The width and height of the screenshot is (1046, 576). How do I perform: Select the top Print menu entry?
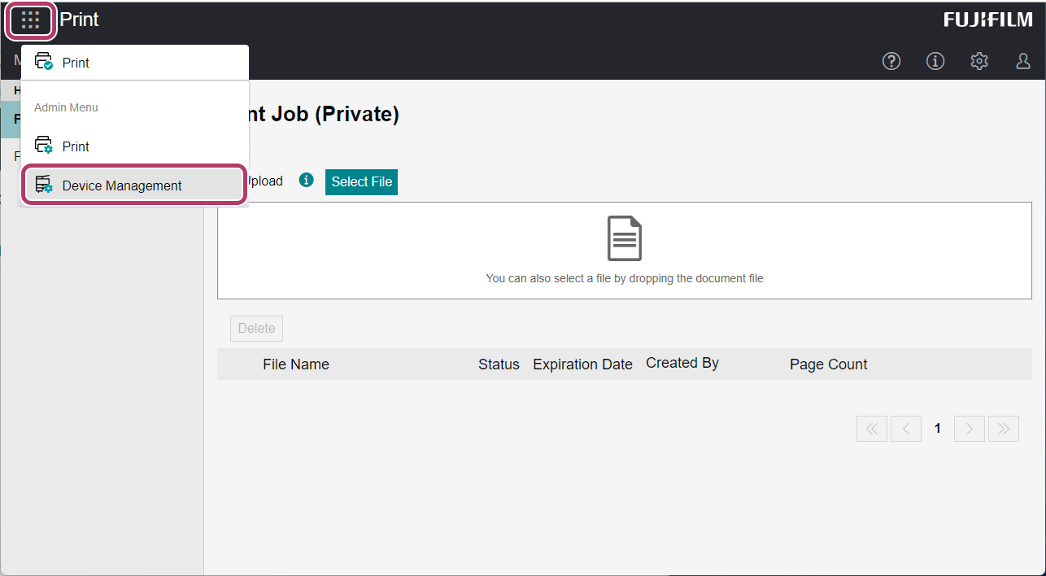click(76, 63)
